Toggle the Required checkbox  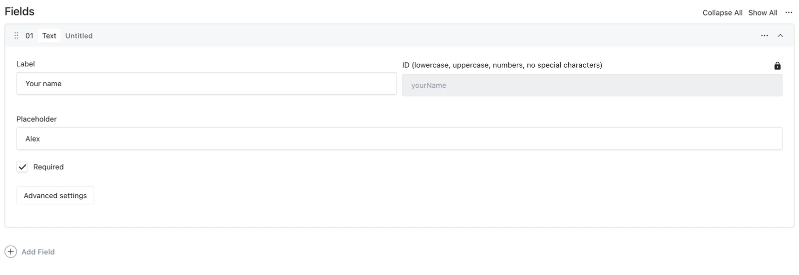22,167
